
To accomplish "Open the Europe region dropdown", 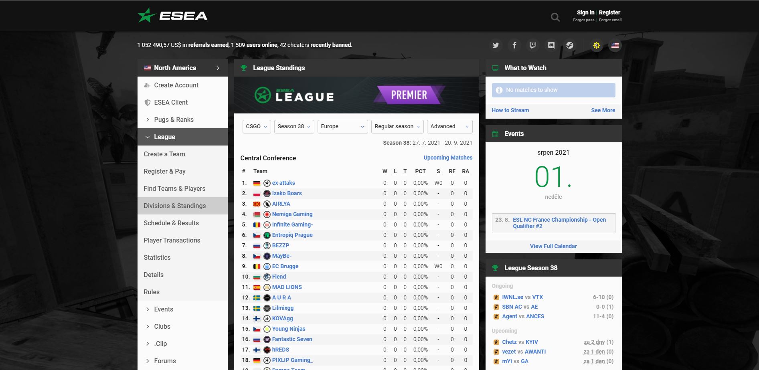I will click(342, 127).
